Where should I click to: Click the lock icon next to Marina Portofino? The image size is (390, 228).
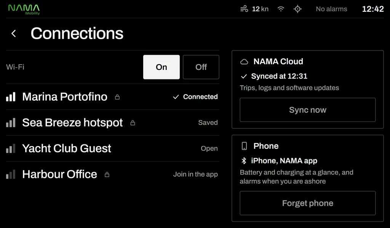(117, 97)
